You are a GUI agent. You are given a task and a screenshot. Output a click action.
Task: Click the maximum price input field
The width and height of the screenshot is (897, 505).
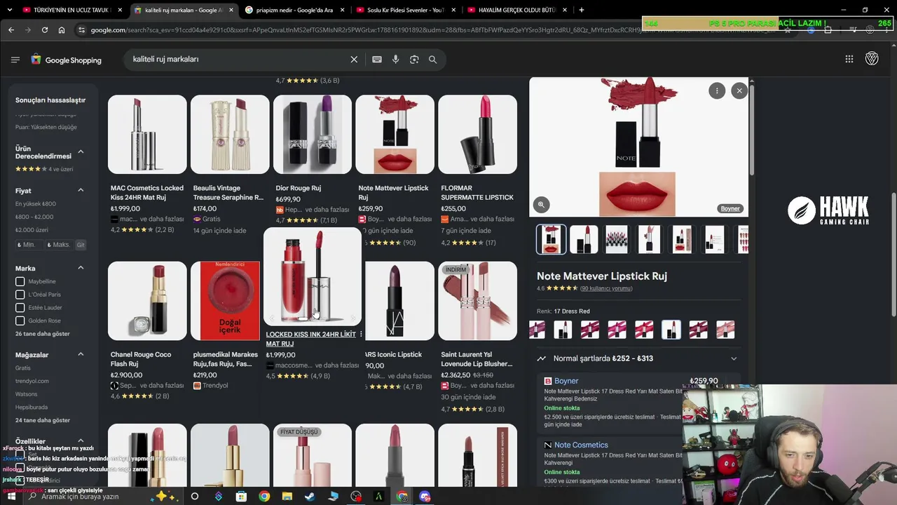click(x=58, y=245)
